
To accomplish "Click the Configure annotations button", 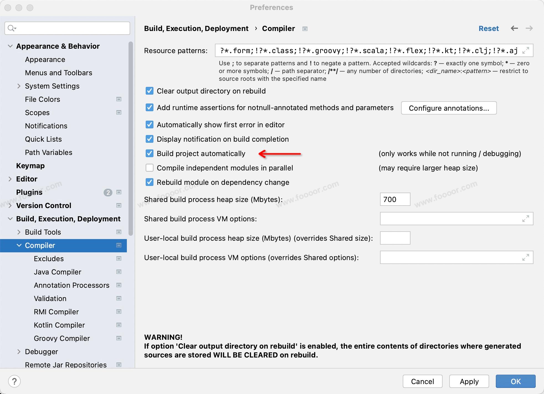I will point(449,108).
